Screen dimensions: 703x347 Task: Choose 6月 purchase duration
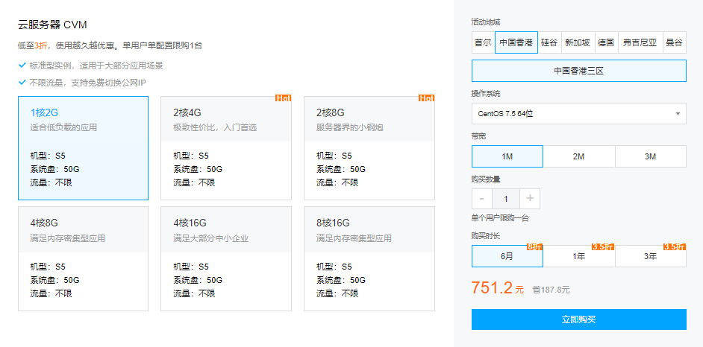tap(507, 256)
